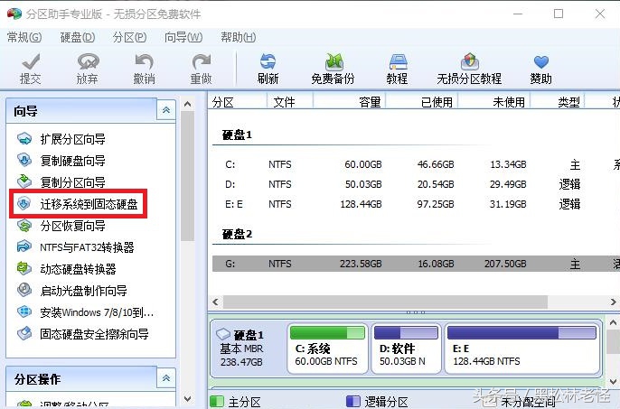620x409 pixels.
Task: Select the G: partition row on 硬盘2
Action: 416,264
